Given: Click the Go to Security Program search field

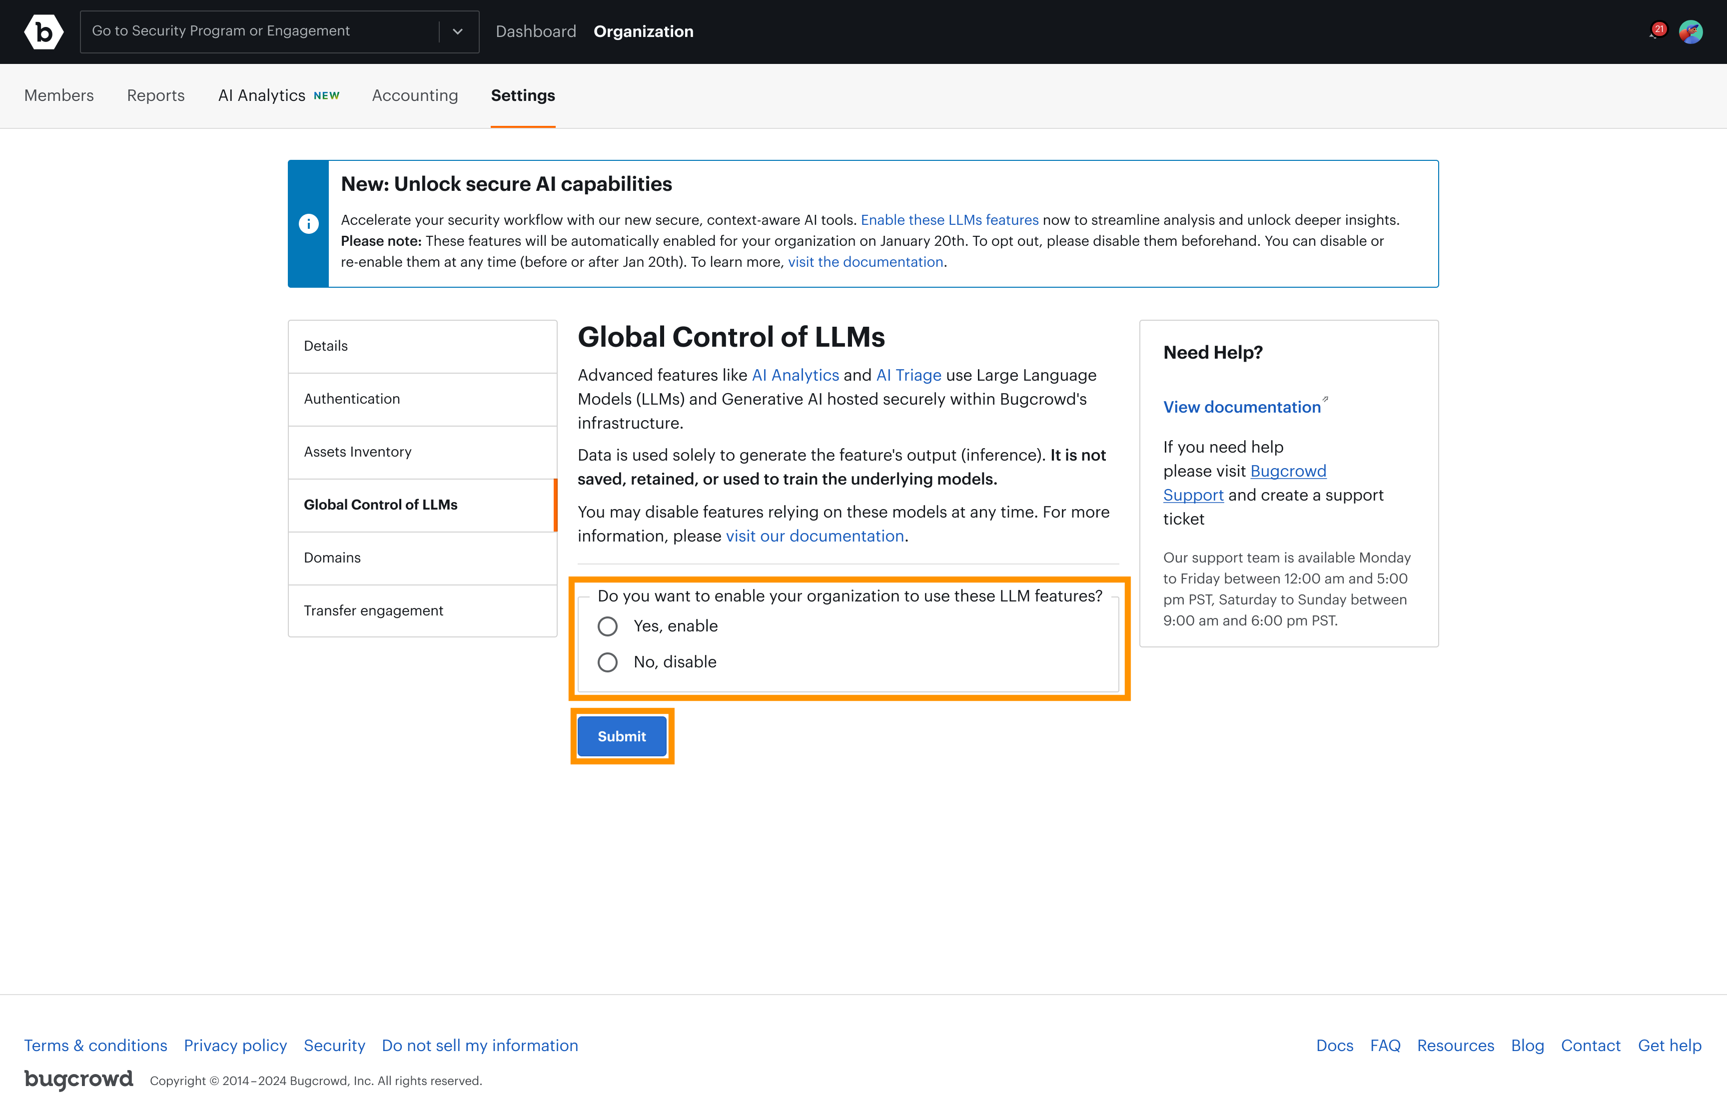Looking at the screenshot, I should (261, 31).
